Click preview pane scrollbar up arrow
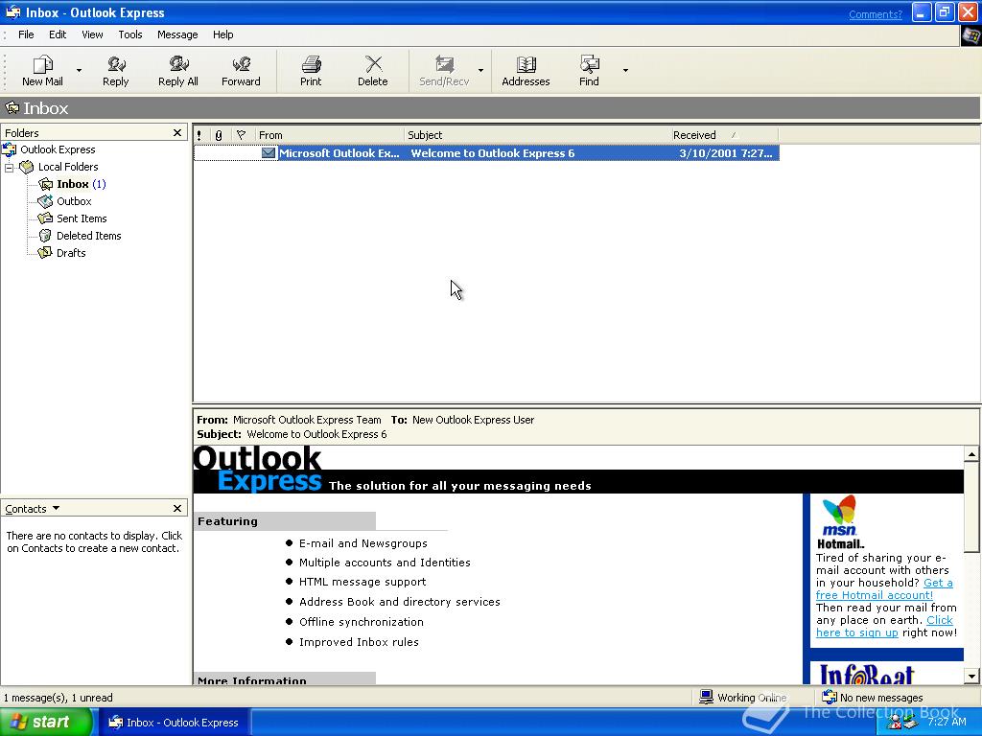This screenshot has height=736, width=982. click(x=971, y=453)
